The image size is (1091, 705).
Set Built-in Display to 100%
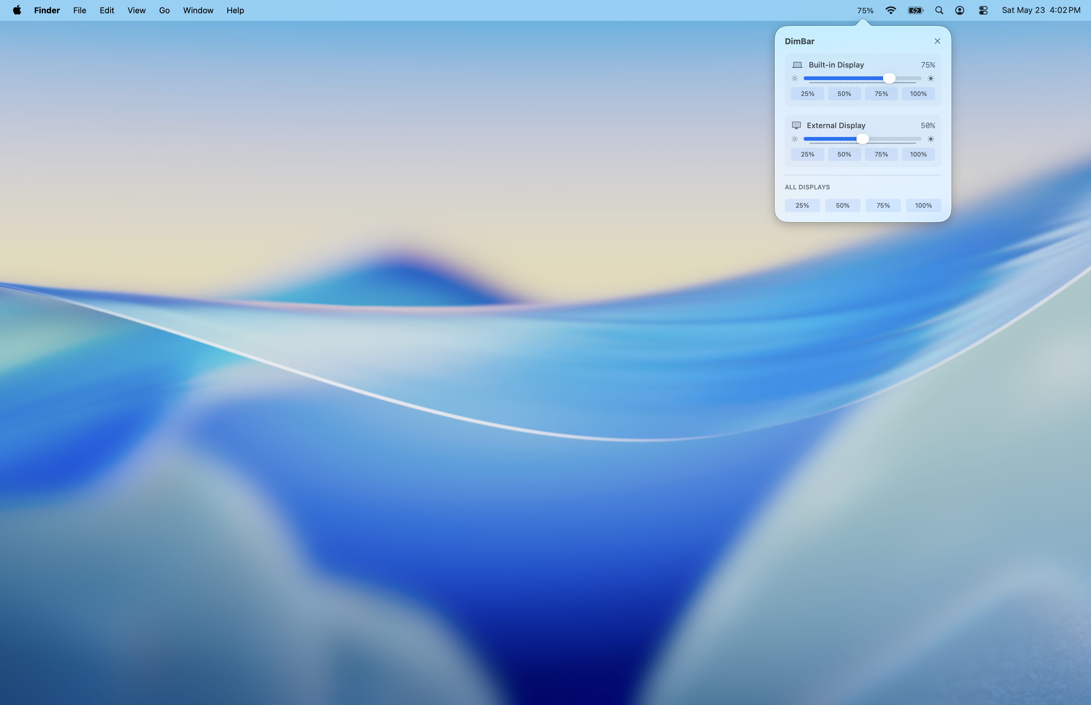pyautogui.click(x=918, y=94)
